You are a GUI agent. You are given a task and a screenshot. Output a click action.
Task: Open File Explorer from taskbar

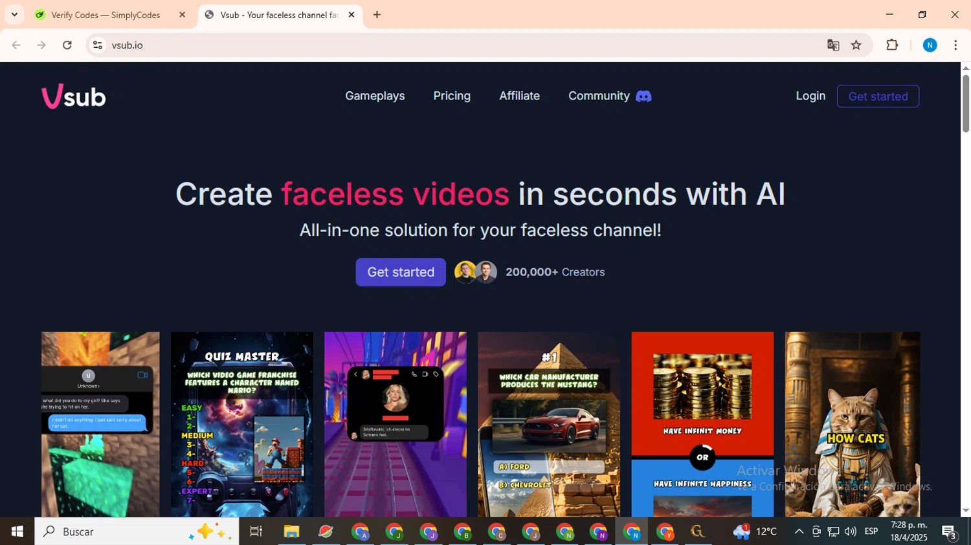(x=291, y=531)
